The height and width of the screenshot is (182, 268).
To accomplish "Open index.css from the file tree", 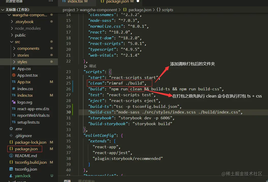I will [25, 89].
